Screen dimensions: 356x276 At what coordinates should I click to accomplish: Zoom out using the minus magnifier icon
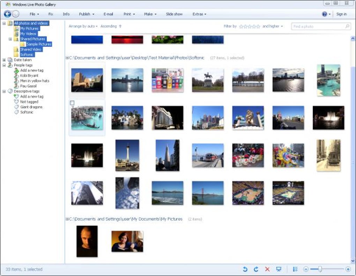[306, 269]
